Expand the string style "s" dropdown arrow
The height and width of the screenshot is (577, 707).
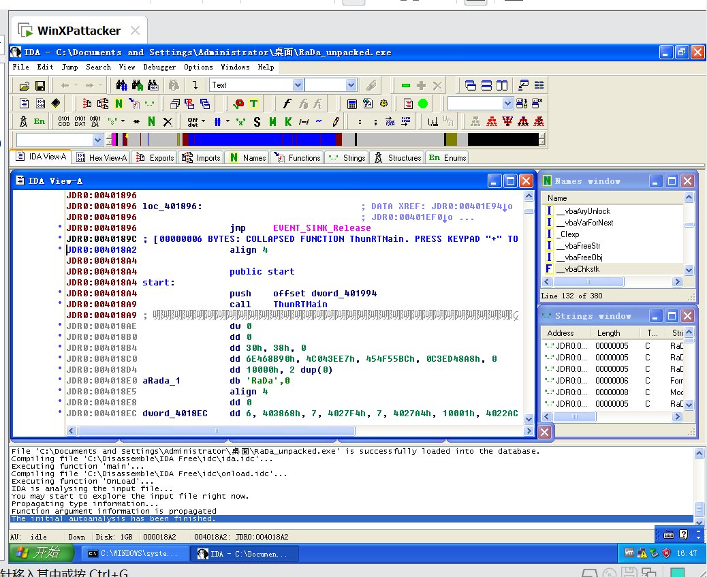pos(123,121)
